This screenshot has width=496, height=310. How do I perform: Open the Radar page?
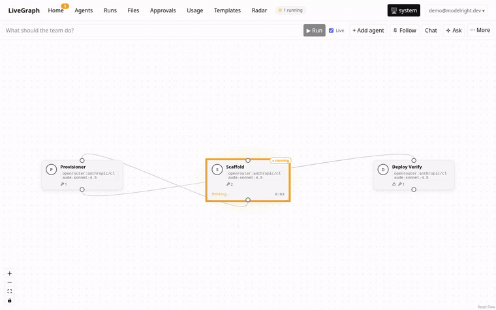click(259, 10)
